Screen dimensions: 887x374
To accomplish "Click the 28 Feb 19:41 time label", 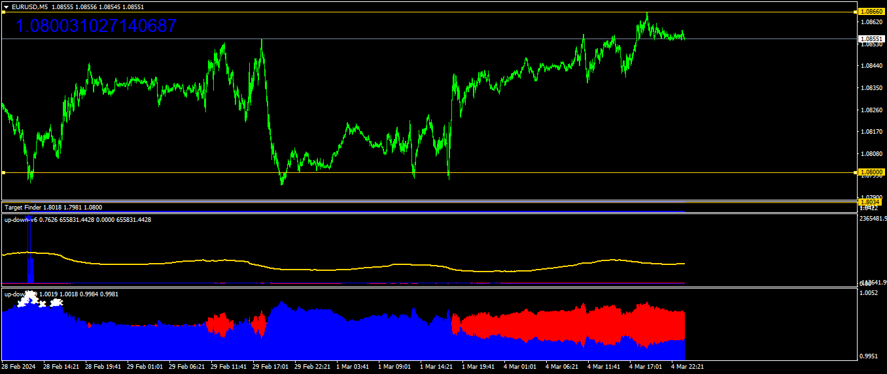I will tap(103, 367).
